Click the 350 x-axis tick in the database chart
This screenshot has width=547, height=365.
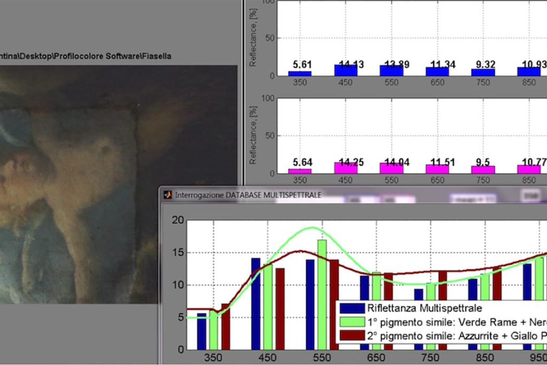coord(213,358)
